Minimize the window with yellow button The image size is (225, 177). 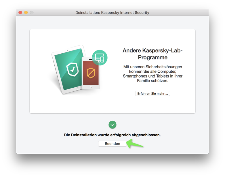click(26, 12)
